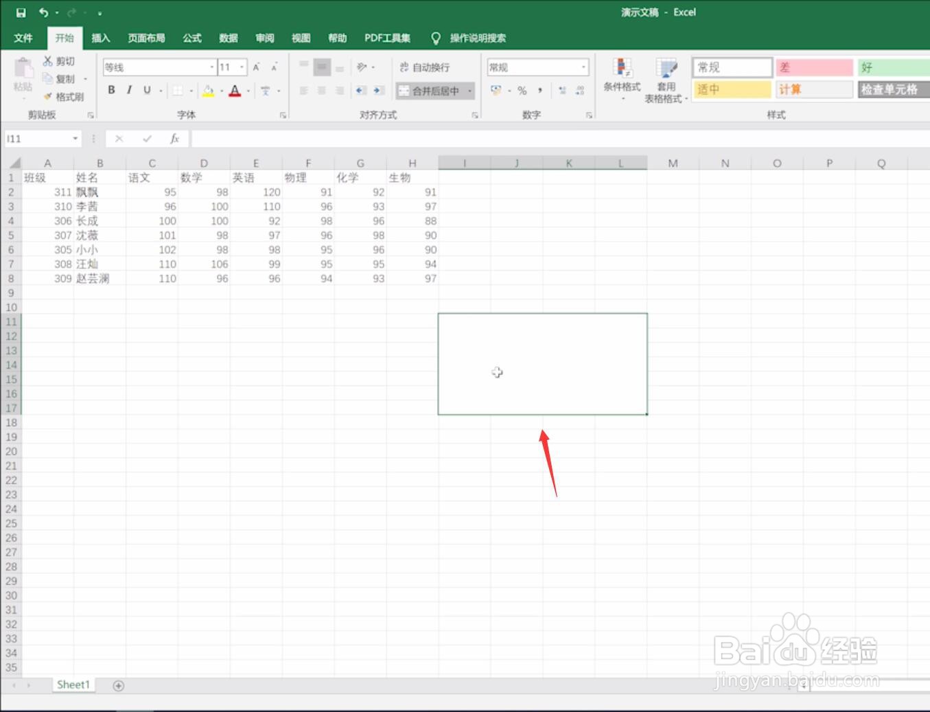The height and width of the screenshot is (712, 930).
Task: Apply comma style number format
Action: (540, 90)
